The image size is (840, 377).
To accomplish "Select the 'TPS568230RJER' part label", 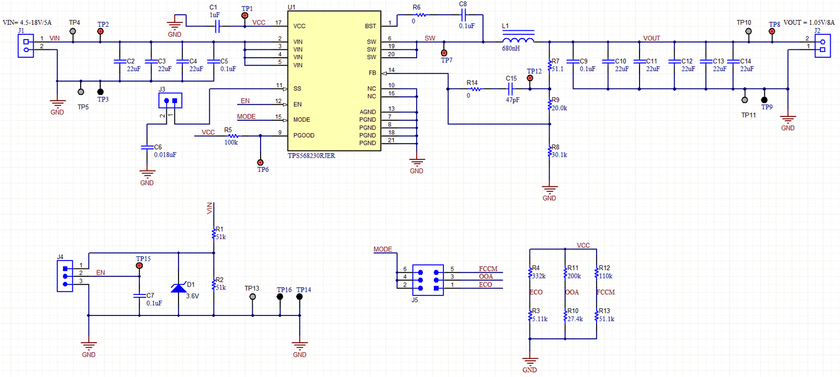I will 311,155.
